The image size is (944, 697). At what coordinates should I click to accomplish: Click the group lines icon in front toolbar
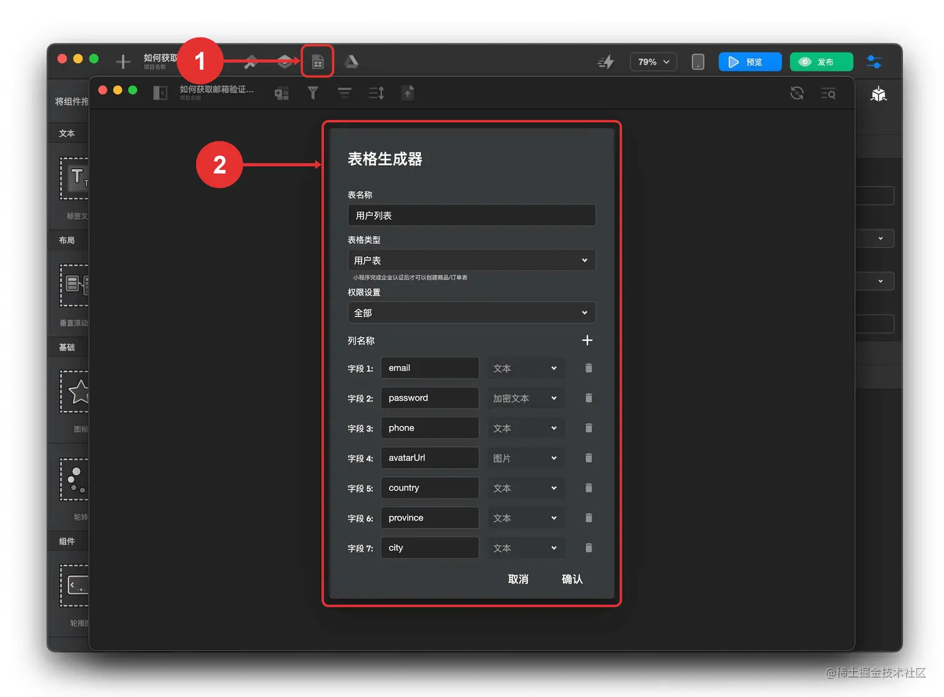click(x=345, y=94)
